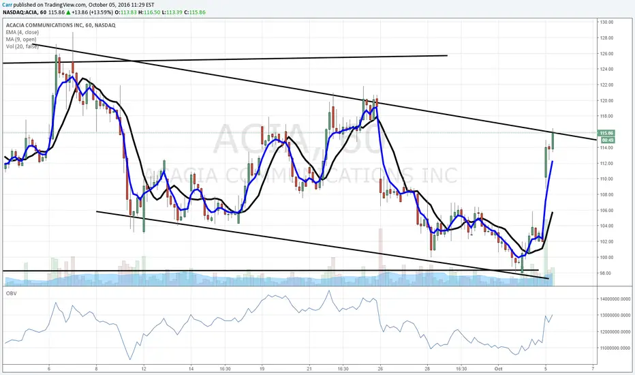The image size is (635, 375).
Task: Click the 114.00 price axis label
Action: coord(607,147)
